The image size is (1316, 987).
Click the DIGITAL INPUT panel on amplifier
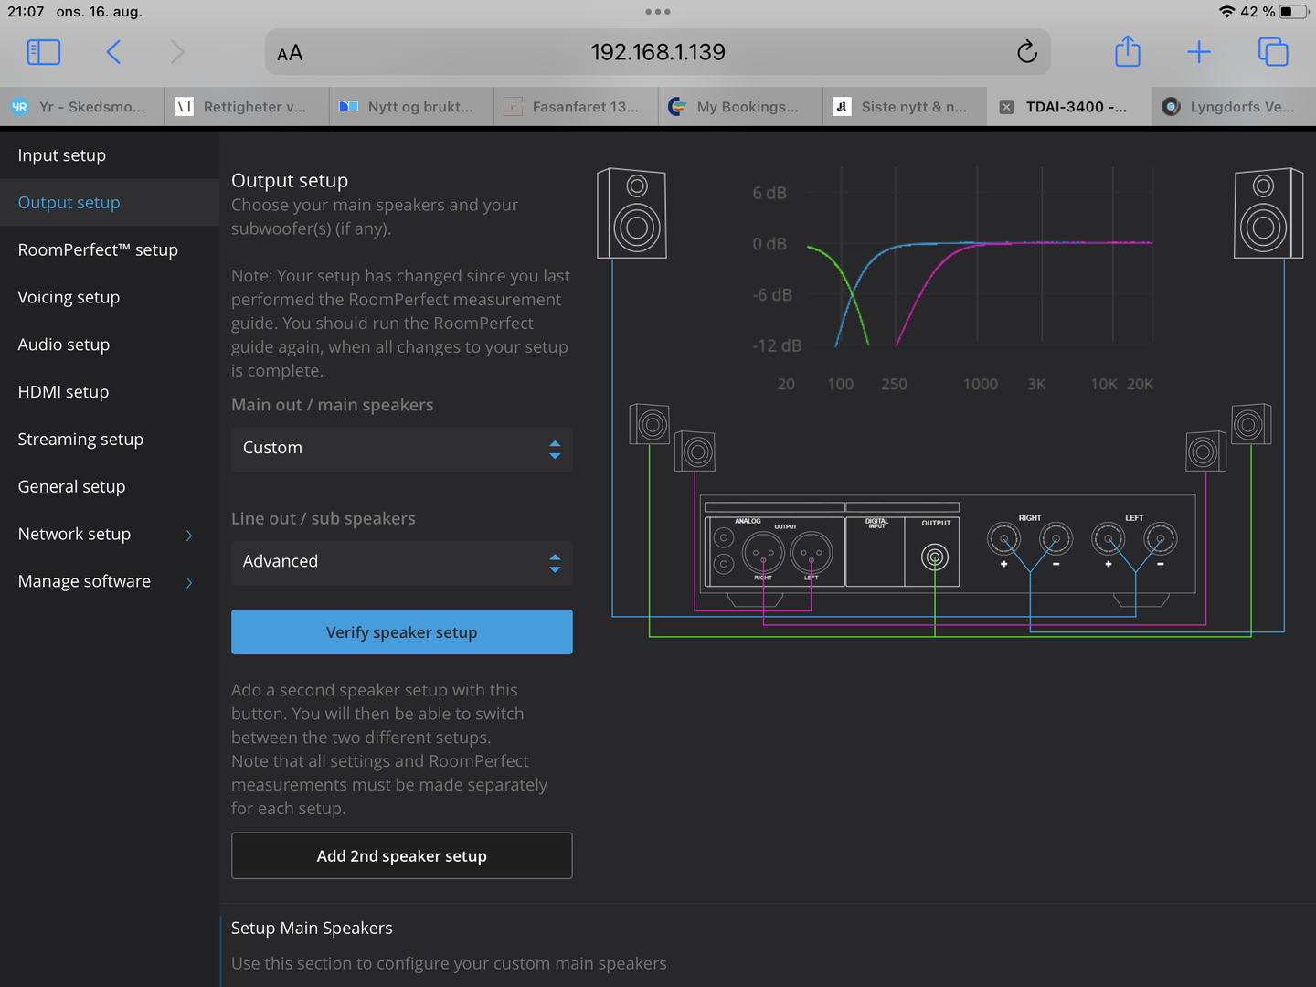click(876, 551)
